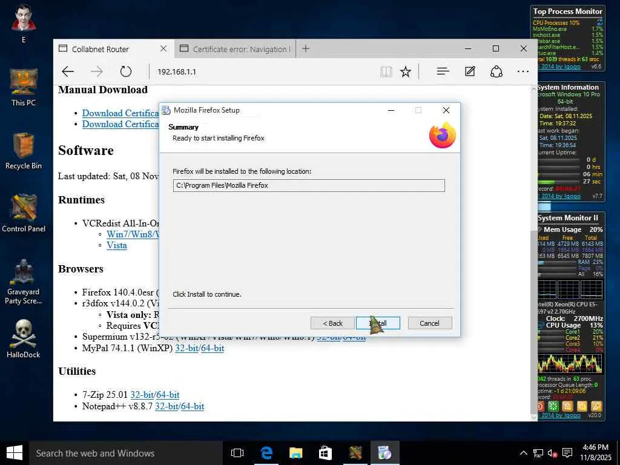The image size is (620, 465).
Task: Download 7-Zip 64-bit
Action: (x=168, y=395)
